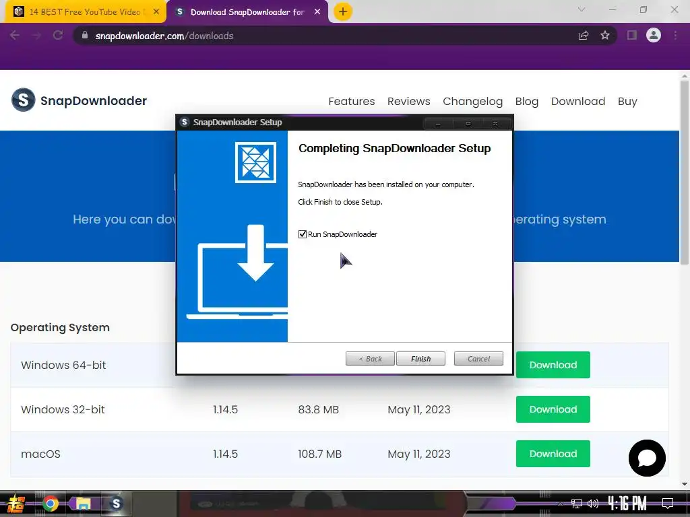
Task: Minimize the SnapDownloader Setup dialog
Action: click(x=438, y=124)
